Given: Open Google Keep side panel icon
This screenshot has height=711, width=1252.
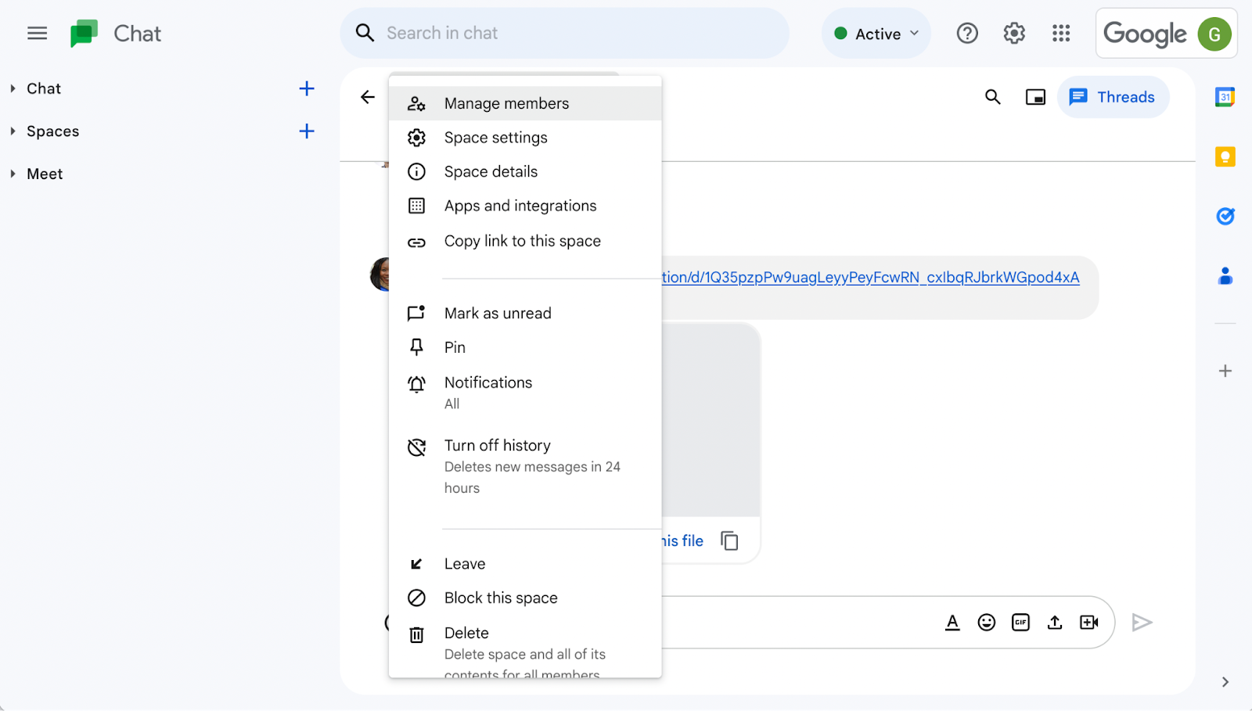Looking at the screenshot, I should pyautogui.click(x=1225, y=157).
